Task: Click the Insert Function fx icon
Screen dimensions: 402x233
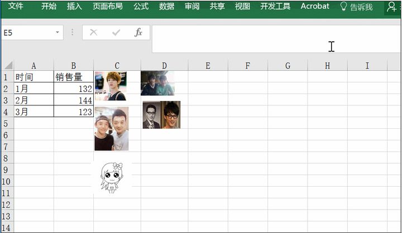Action: tap(138, 33)
